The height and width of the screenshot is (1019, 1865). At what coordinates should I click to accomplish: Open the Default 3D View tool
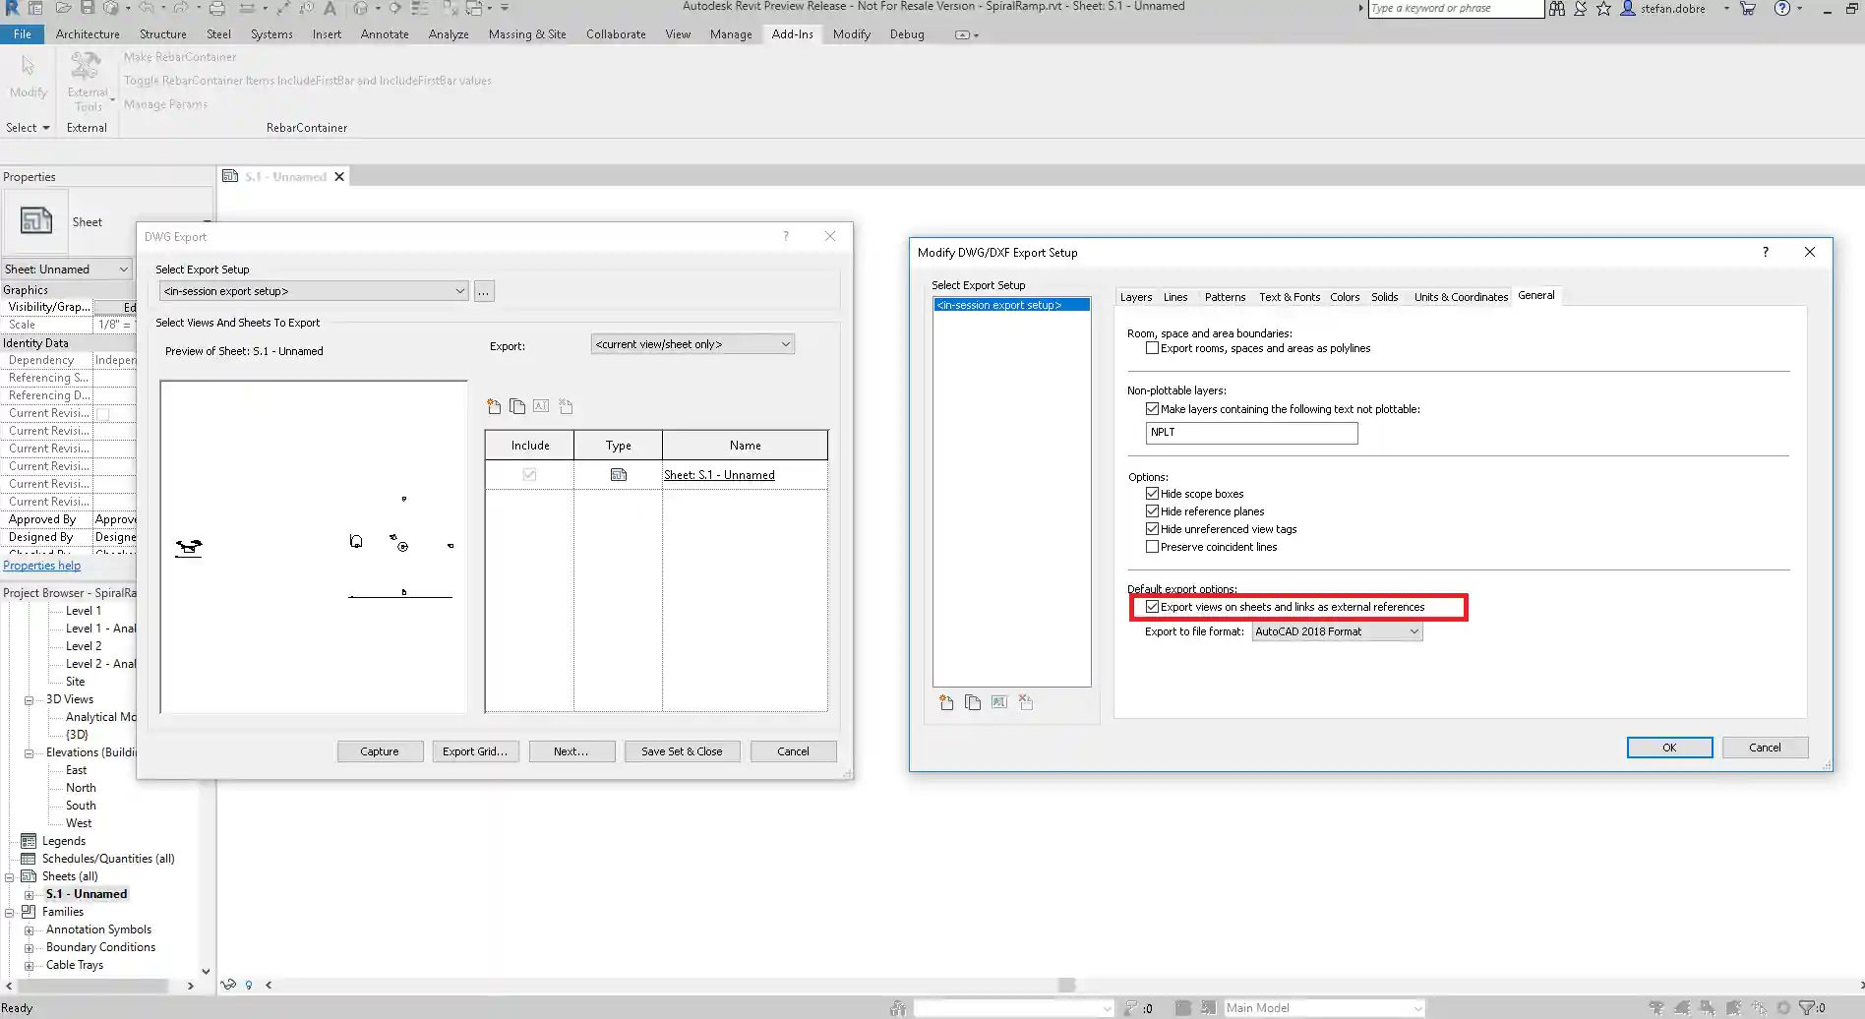click(362, 8)
